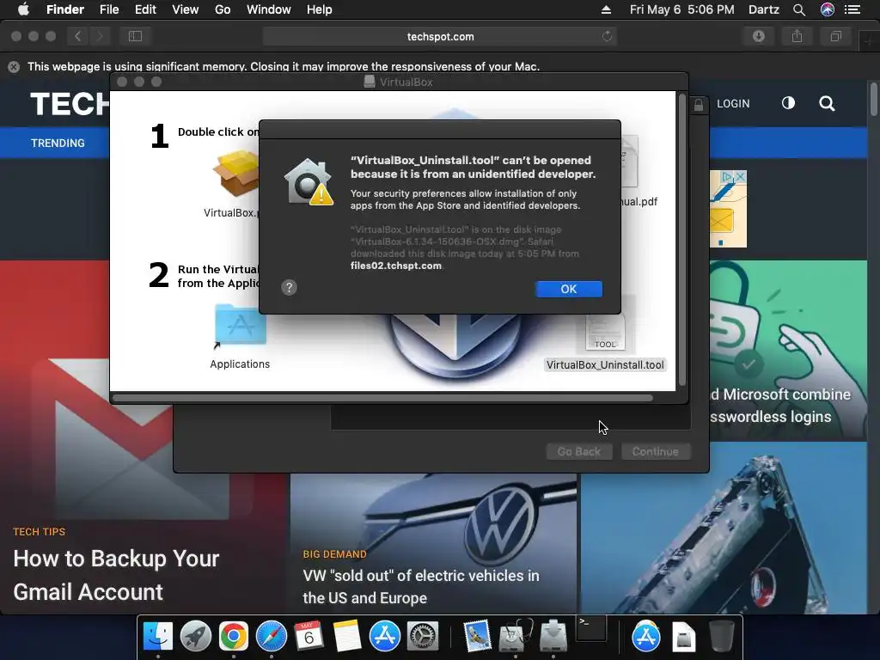880x660 pixels.
Task: Open the View menu
Action: 186,9
